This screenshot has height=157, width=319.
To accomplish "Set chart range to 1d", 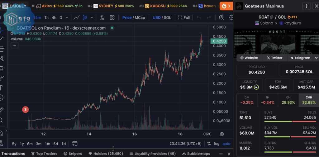I will [64, 144].
